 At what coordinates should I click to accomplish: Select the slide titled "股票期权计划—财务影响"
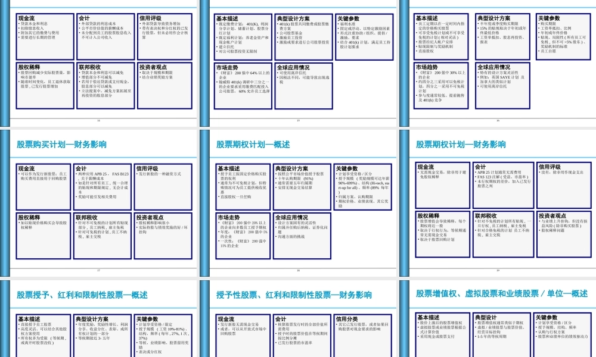coord(498,203)
